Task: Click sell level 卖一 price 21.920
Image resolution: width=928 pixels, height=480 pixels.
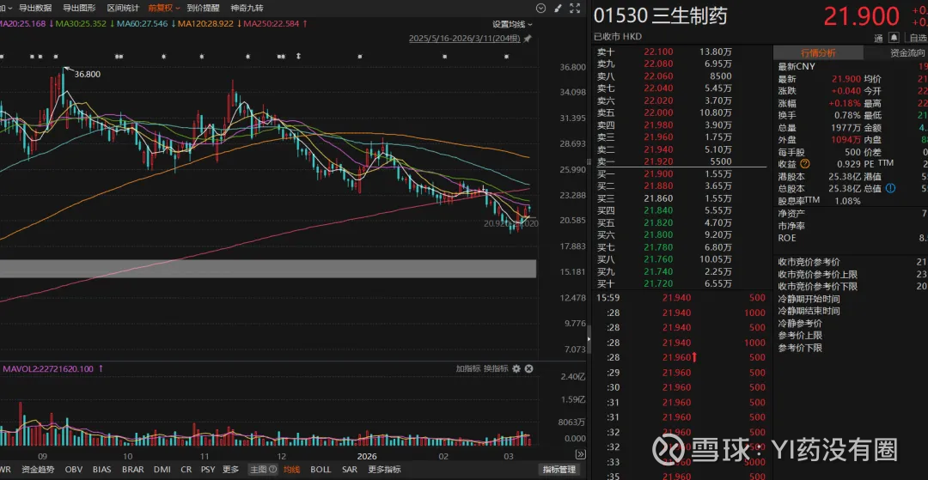Action: [659, 161]
